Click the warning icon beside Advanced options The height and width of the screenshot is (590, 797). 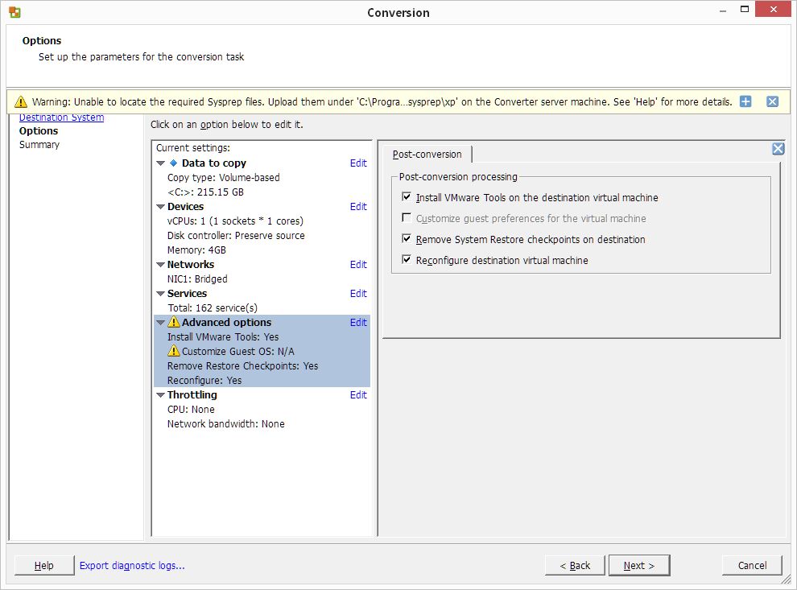pos(174,323)
